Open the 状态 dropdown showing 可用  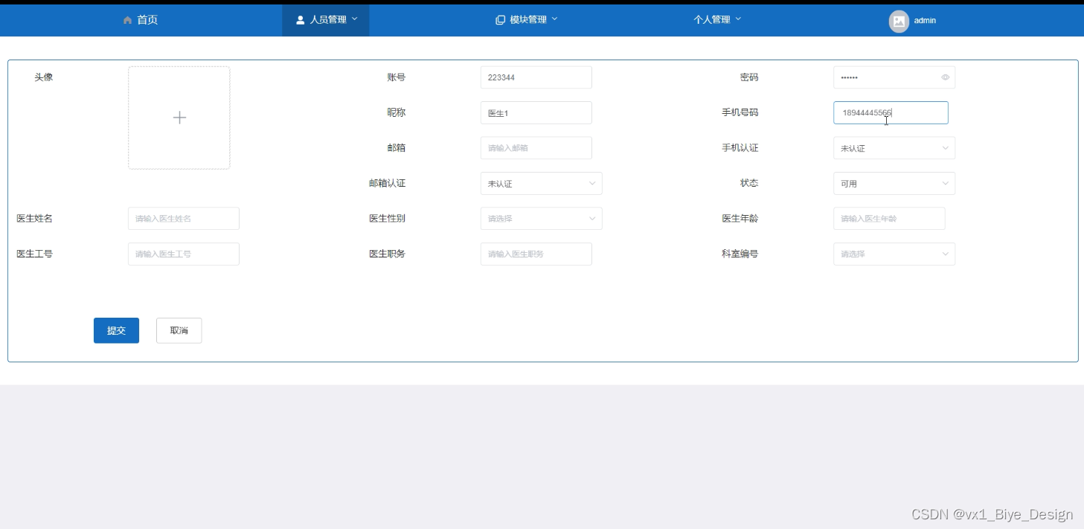tap(894, 184)
